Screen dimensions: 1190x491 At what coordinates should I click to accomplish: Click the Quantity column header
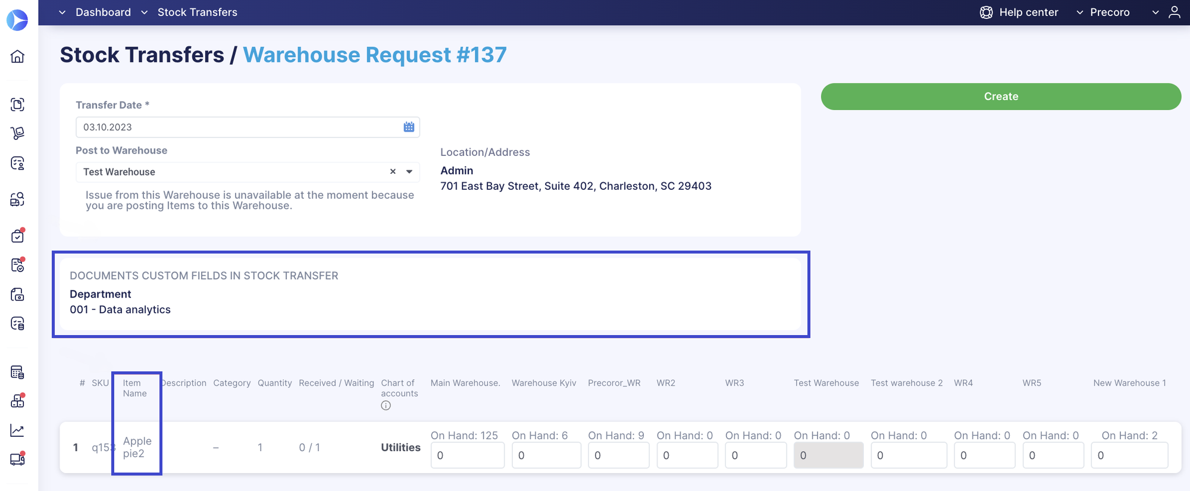pyautogui.click(x=275, y=383)
